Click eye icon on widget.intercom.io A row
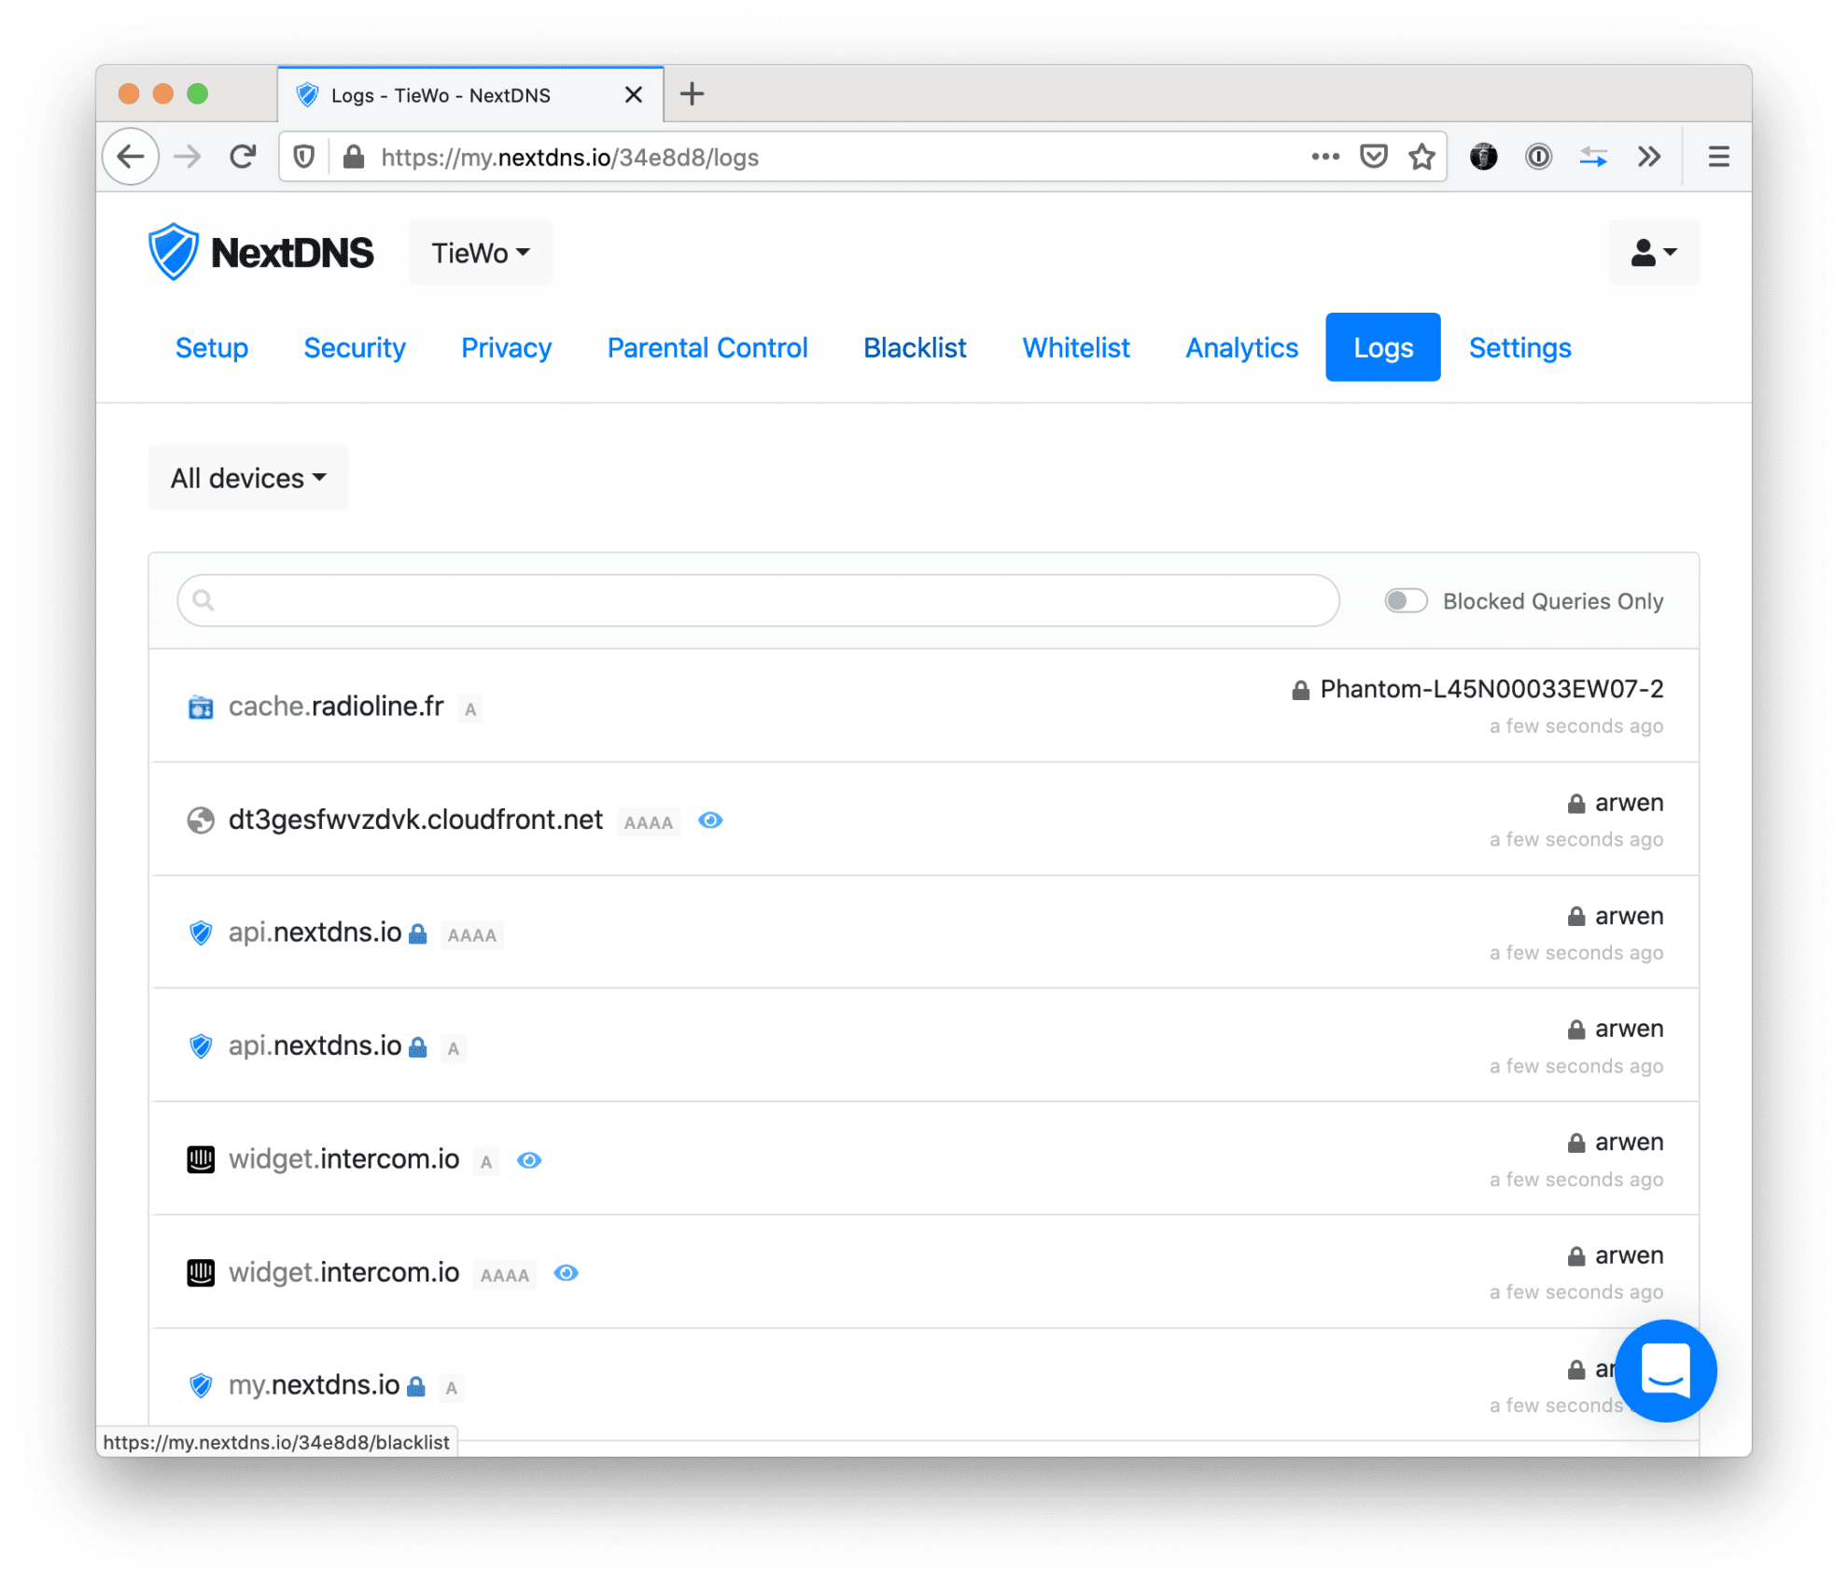Image resolution: width=1848 pixels, height=1584 pixels. point(529,1160)
